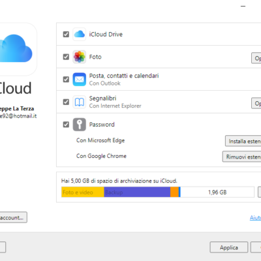Disable the Password checkbox
The width and height of the screenshot is (261, 261).
click(66, 125)
